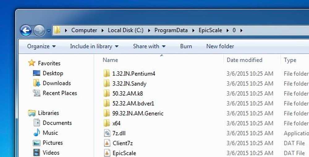Select the EpicScale file name
Screen dimensions: 309x157
pos(124,153)
